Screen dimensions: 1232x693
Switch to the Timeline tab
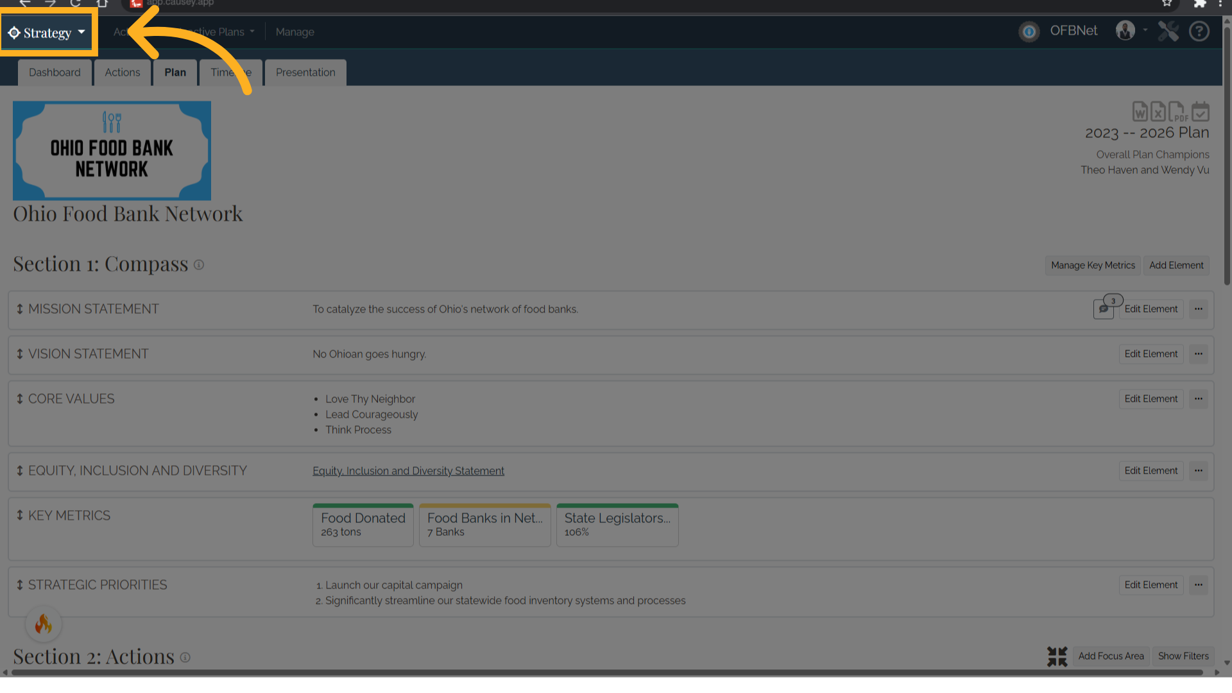[231, 73]
